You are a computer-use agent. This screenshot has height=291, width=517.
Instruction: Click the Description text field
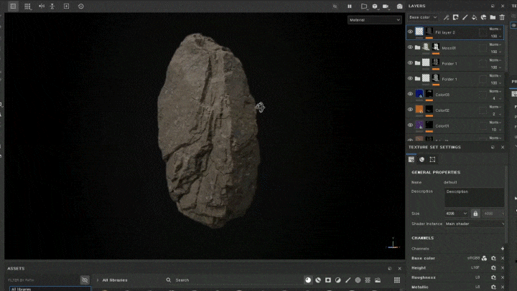point(474,197)
